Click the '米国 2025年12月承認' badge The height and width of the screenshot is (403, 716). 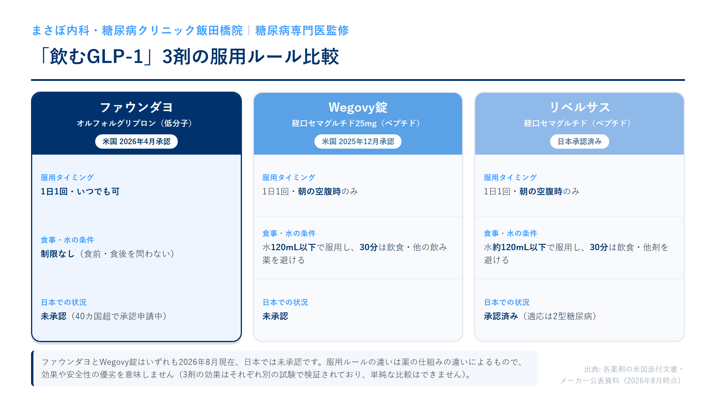point(358,141)
